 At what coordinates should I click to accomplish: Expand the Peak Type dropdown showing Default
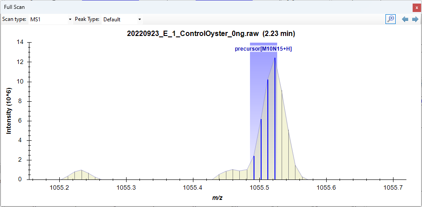(122, 20)
